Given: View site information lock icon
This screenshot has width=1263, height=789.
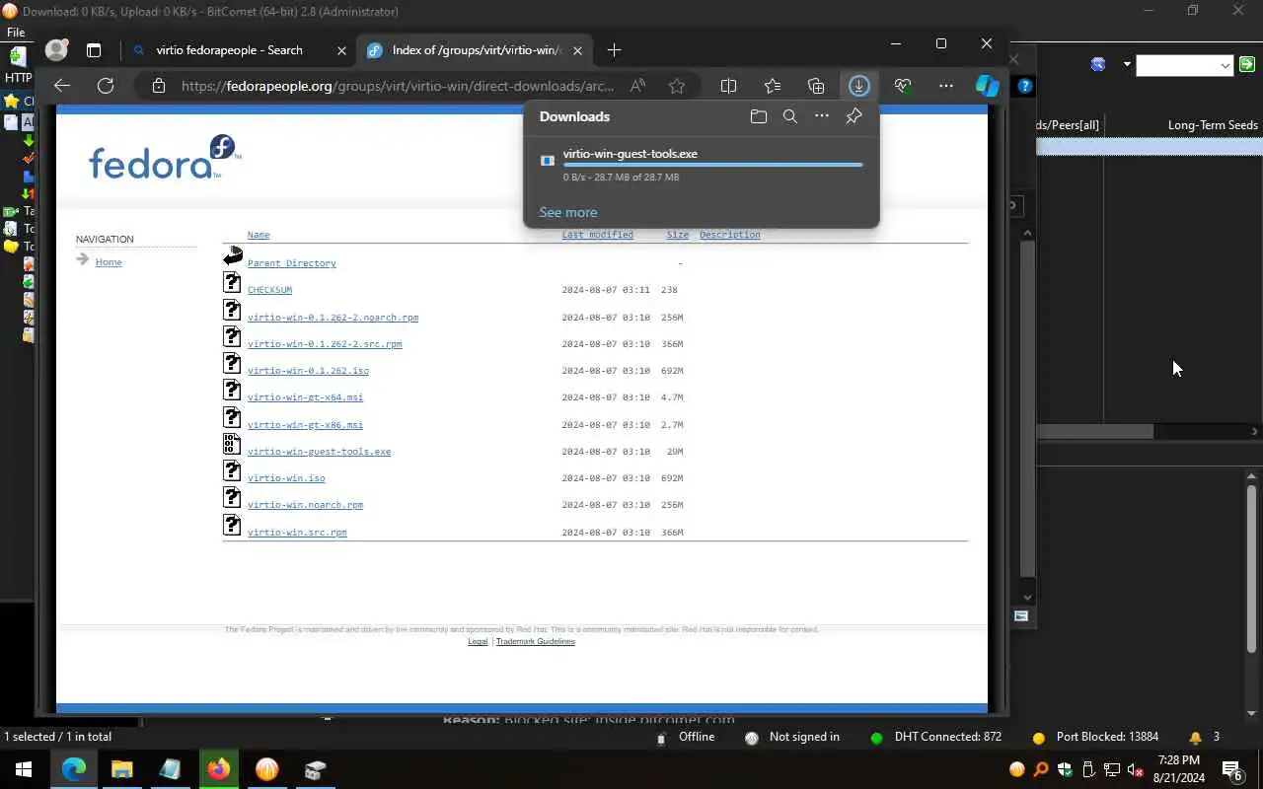Looking at the screenshot, I should tap(159, 86).
